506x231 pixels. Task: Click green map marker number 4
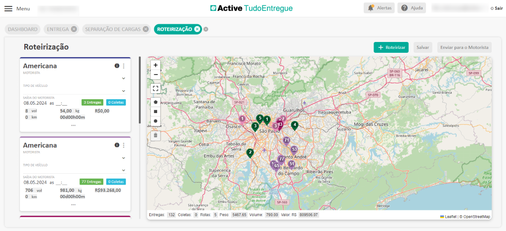tap(295, 125)
